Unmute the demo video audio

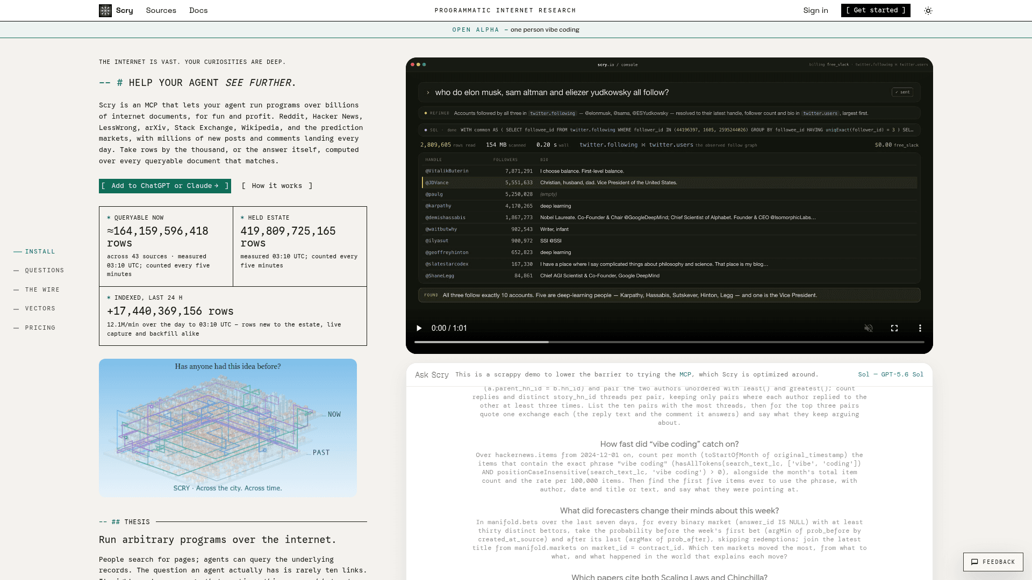[x=869, y=328]
